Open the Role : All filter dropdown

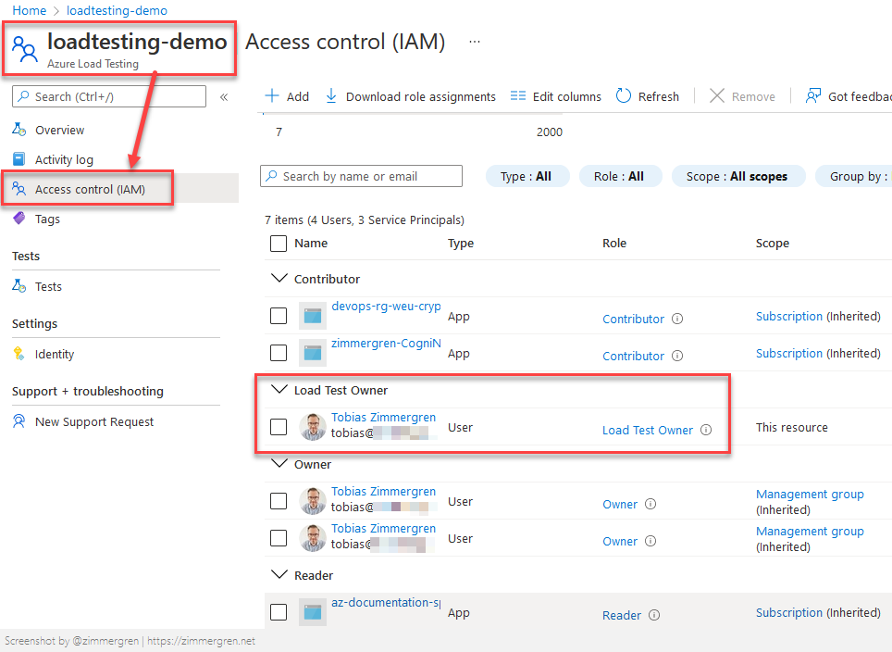click(620, 176)
